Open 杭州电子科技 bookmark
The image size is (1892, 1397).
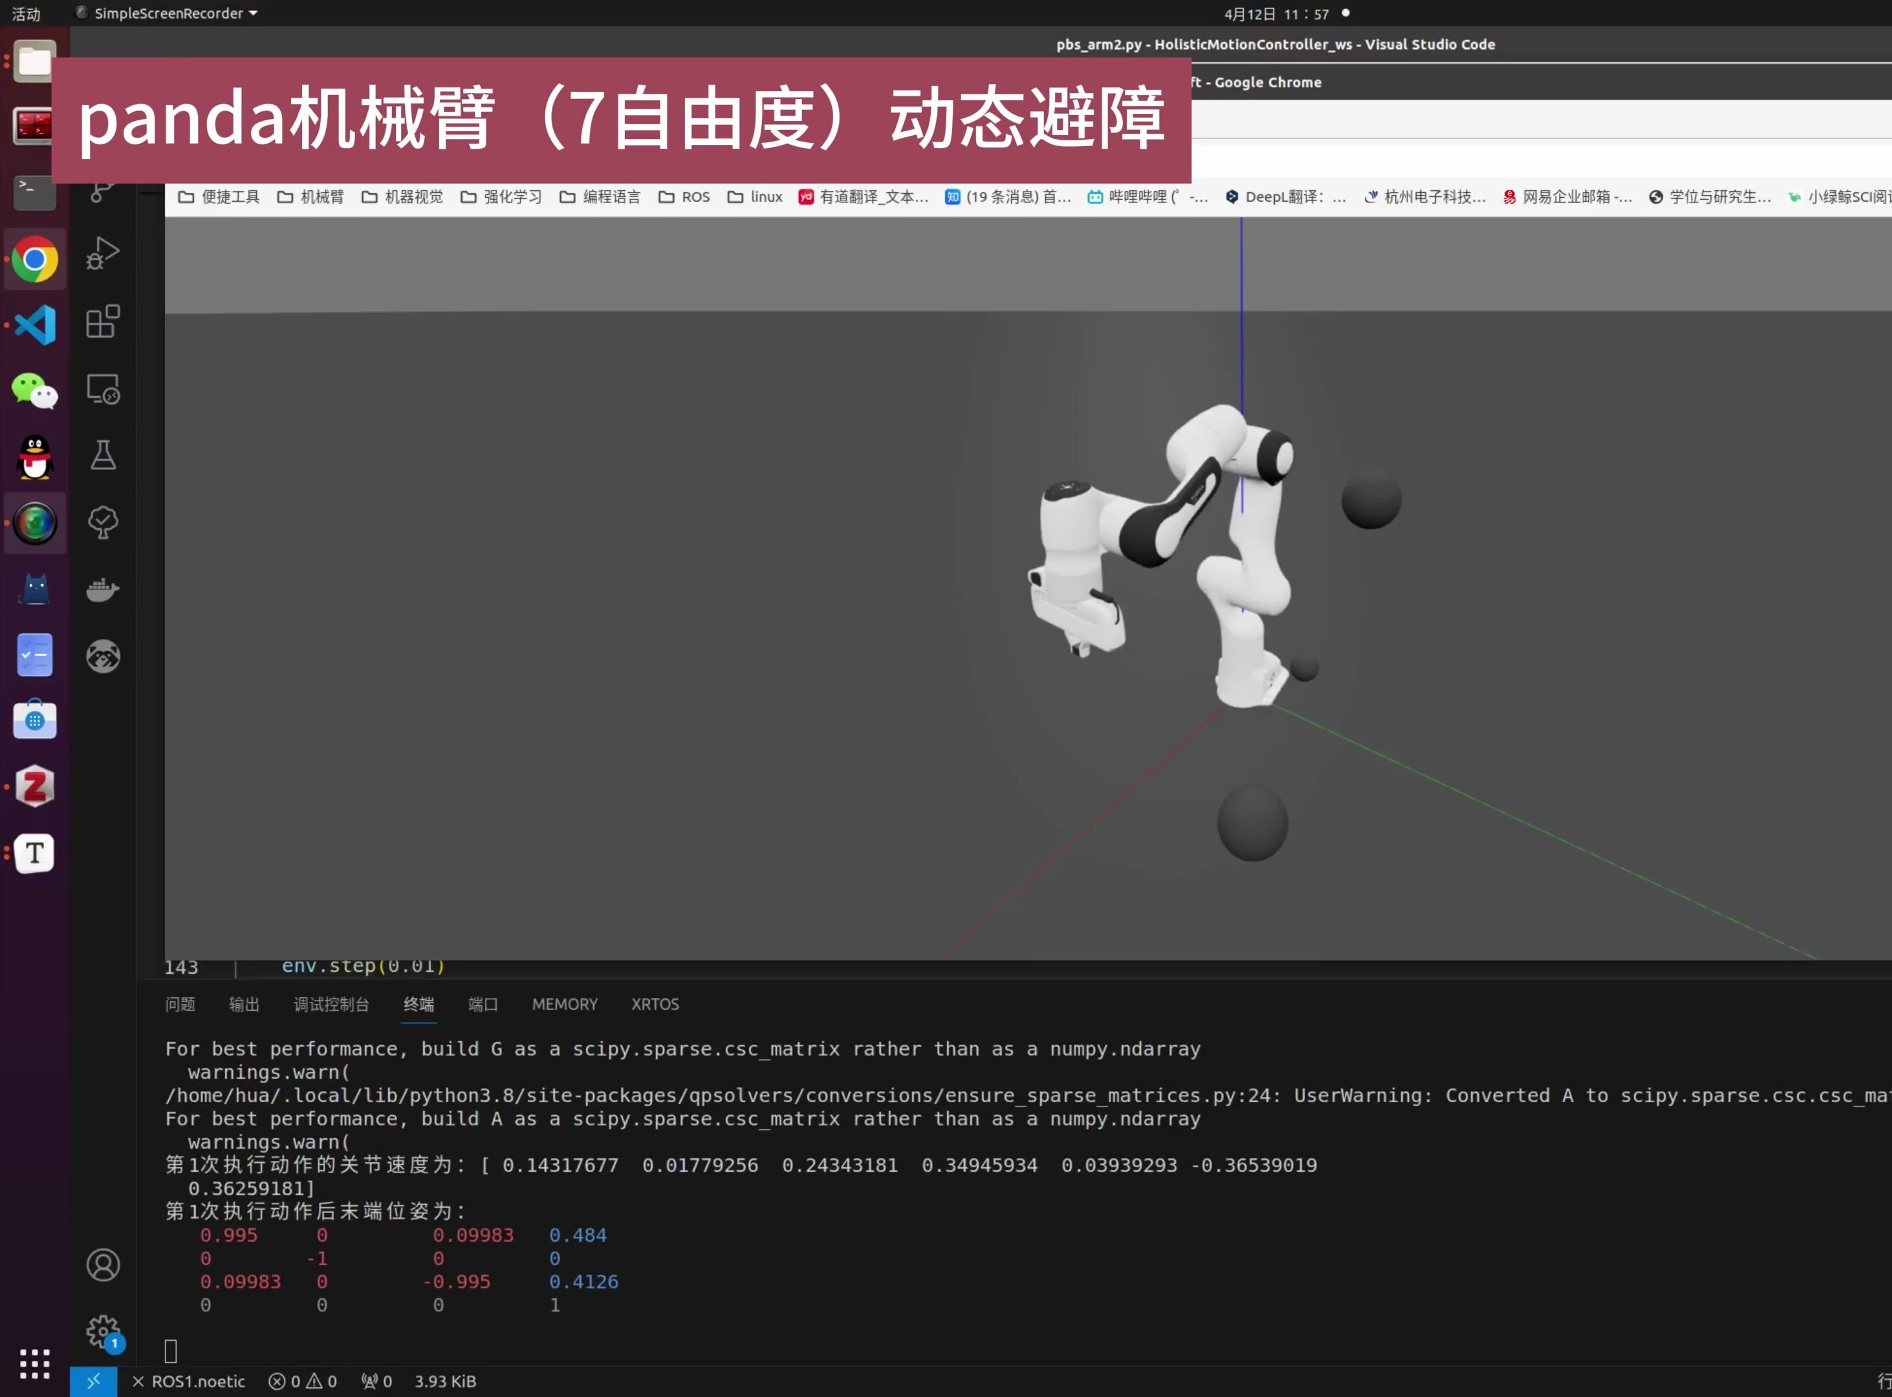pos(1425,197)
